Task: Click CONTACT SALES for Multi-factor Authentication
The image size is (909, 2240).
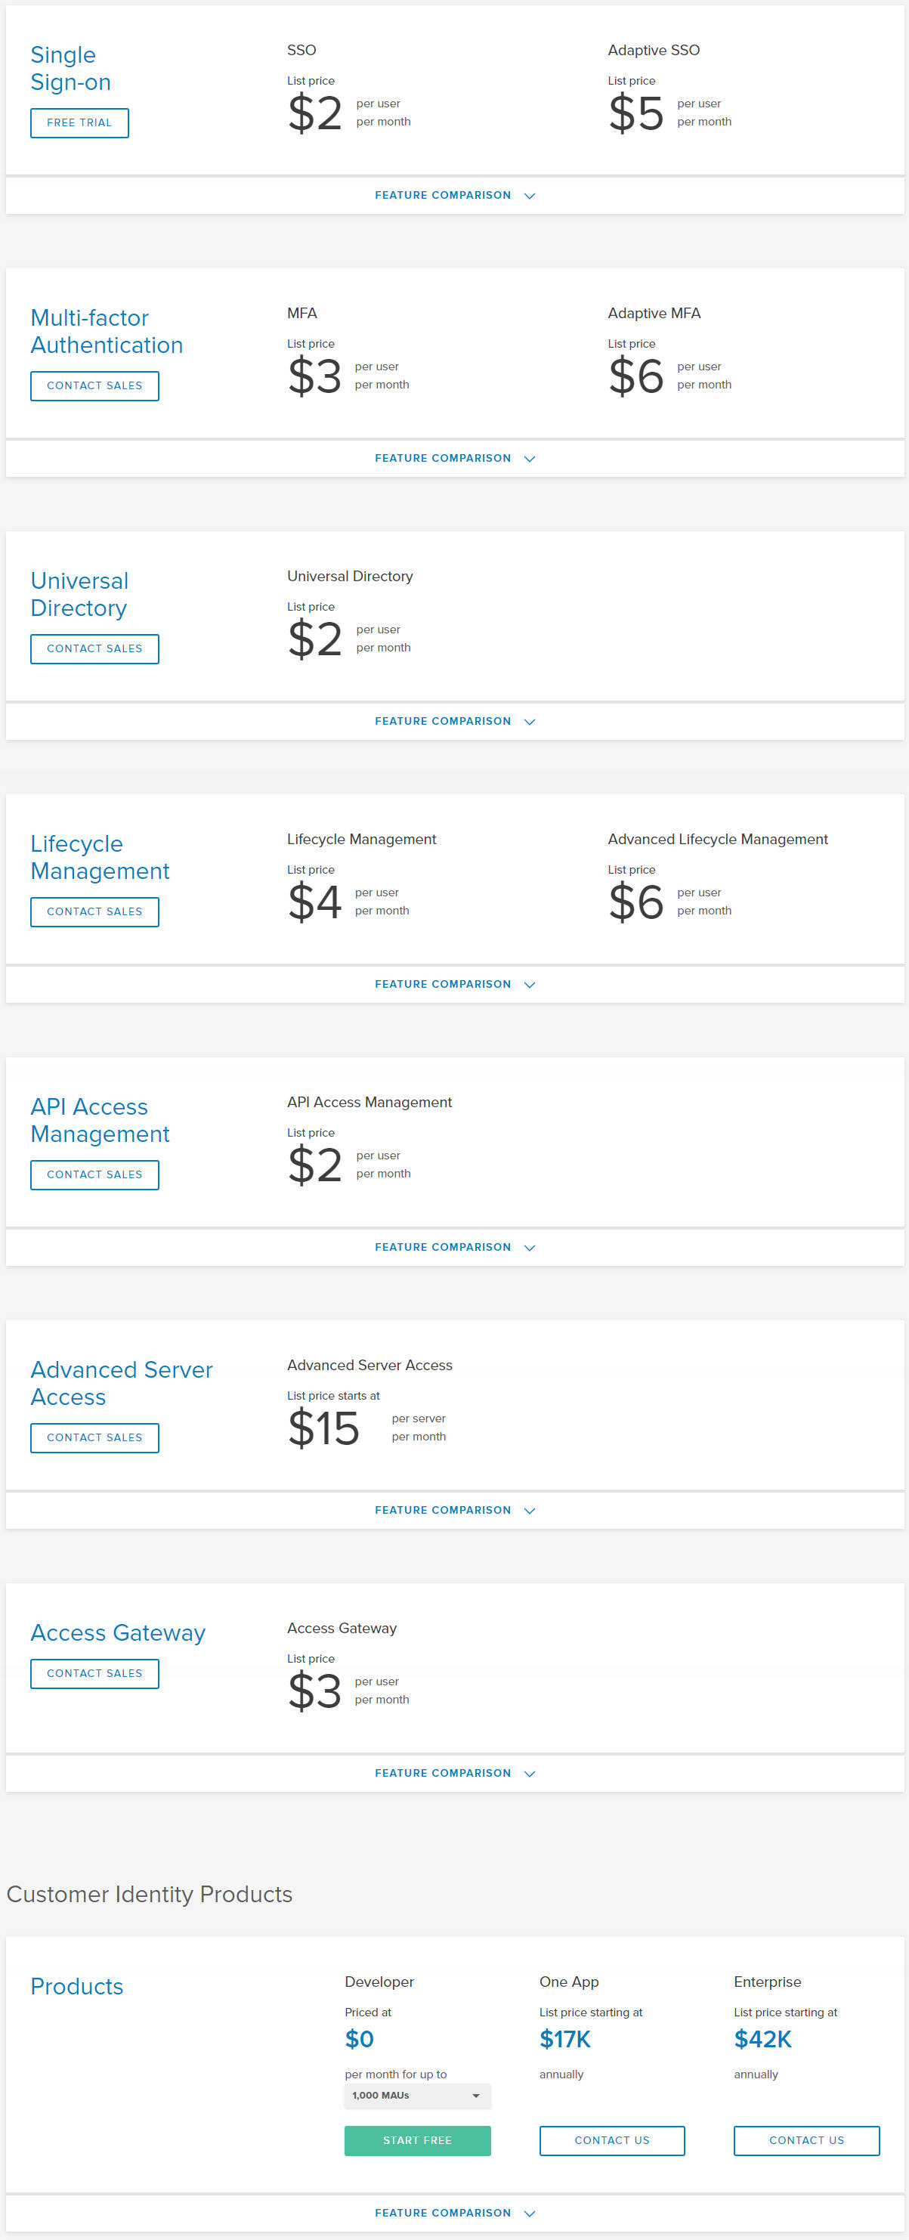Action: pyautogui.click(x=94, y=385)
